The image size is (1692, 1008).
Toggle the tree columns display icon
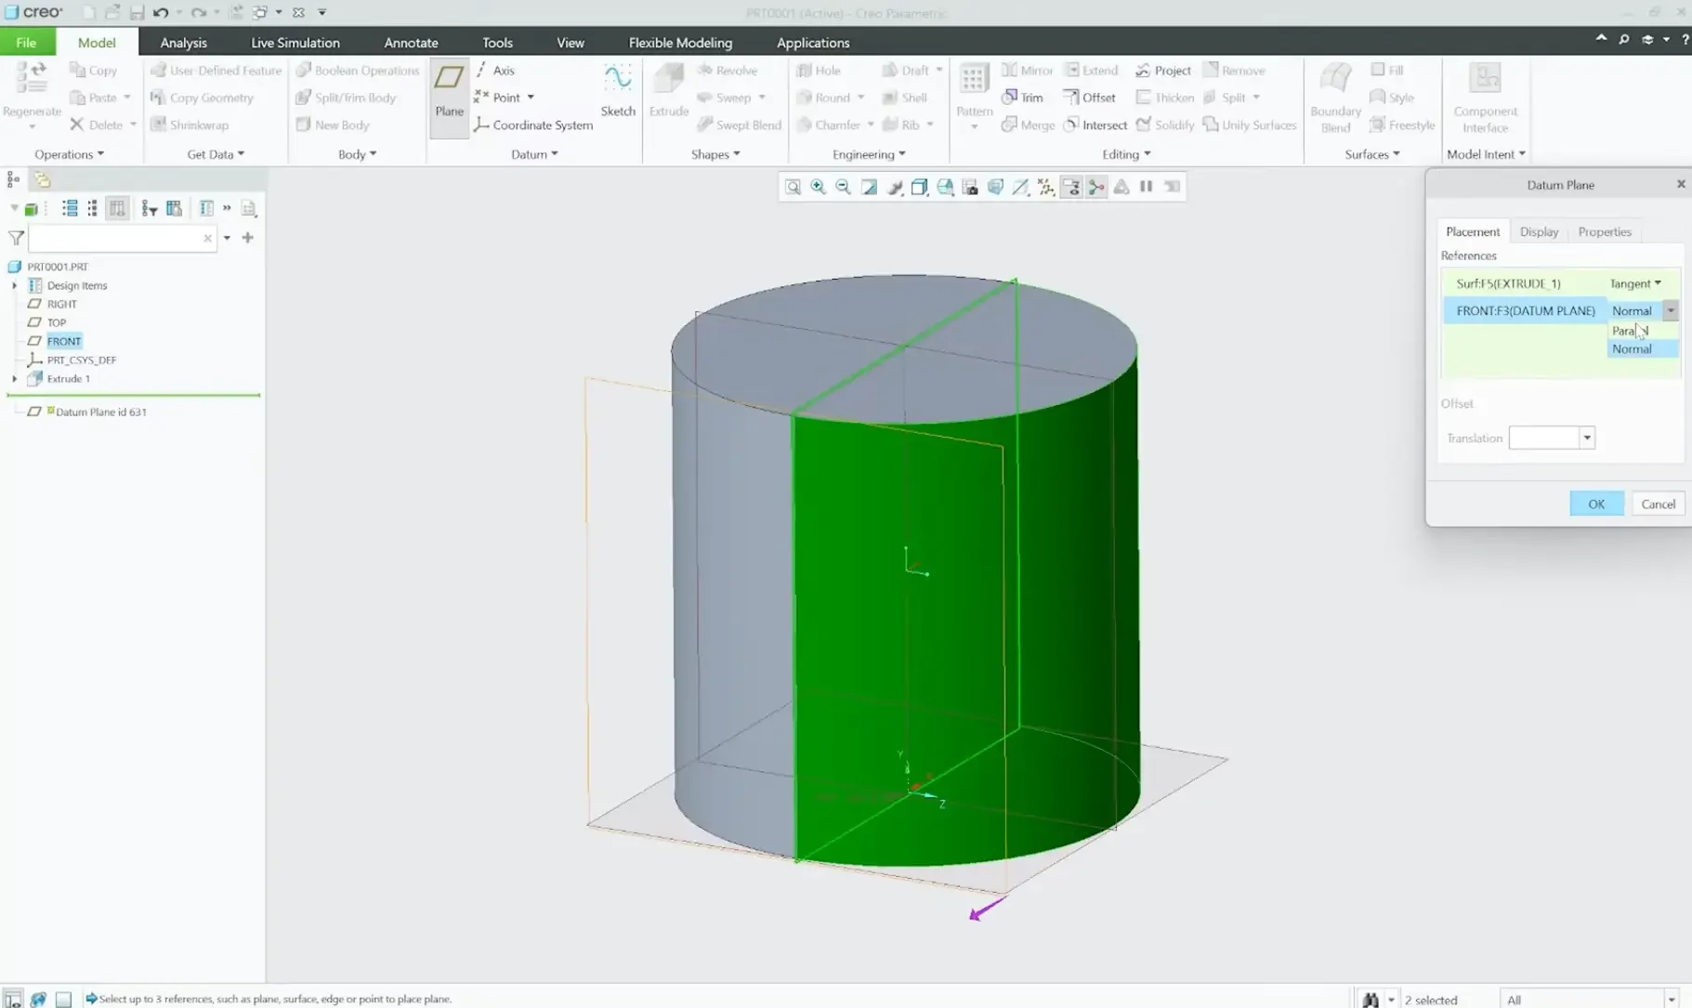coord(117,208)
